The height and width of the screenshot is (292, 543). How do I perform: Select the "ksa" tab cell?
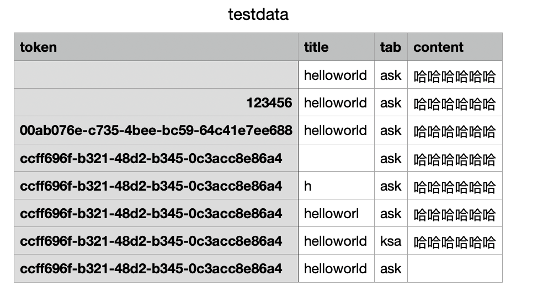391,241
